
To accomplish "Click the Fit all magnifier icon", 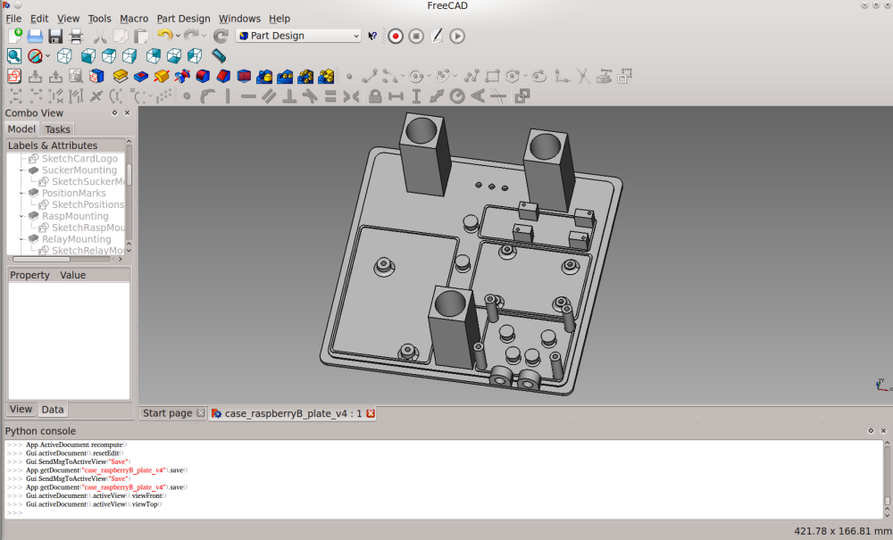I will coord(14,55).
